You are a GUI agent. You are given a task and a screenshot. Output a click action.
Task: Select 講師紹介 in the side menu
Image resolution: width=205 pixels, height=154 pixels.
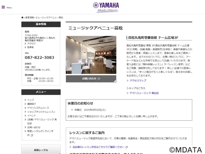[32, 104]
